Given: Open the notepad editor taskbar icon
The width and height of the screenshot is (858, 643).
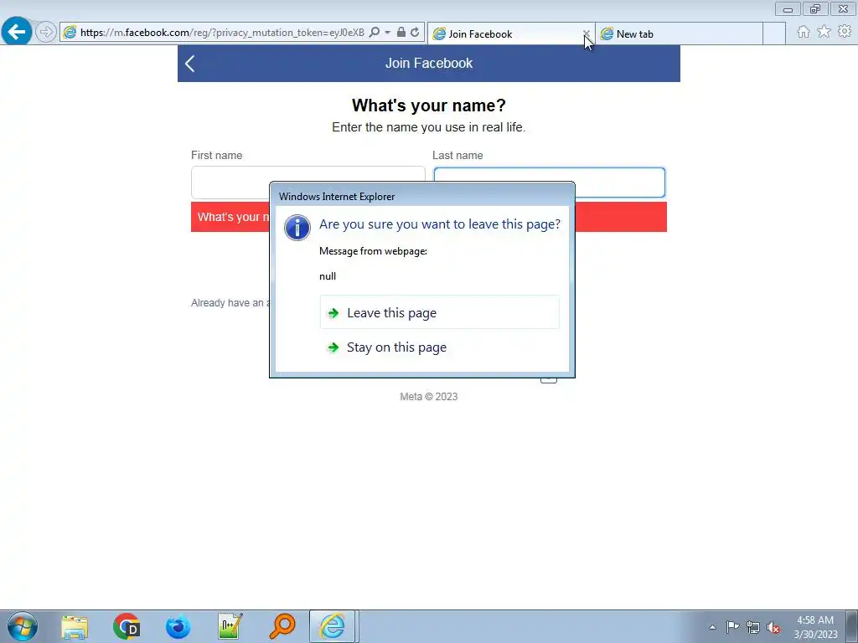Looking at the screenshot, I should (x=230, y=627).
